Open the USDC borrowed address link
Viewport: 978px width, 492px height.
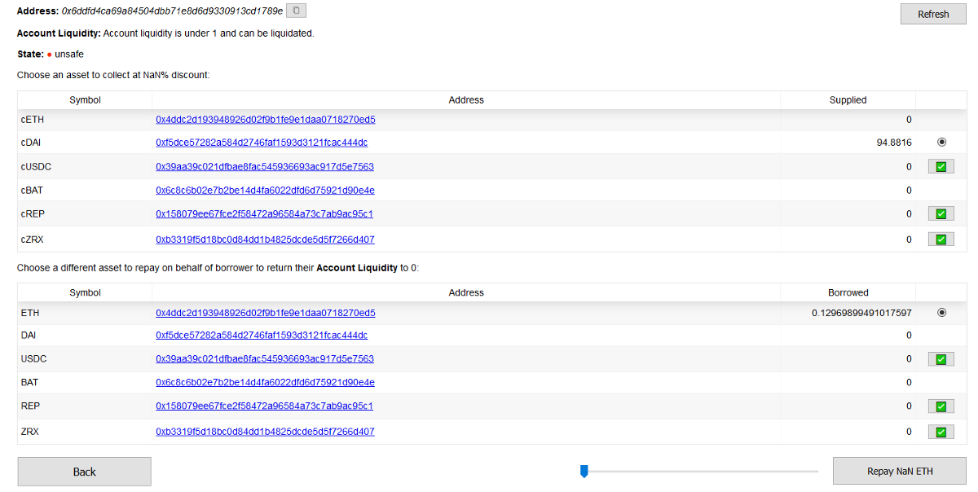pyautogui.click(x=265, y=358)
